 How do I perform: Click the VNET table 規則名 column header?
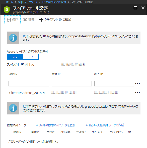pos(17,132)
